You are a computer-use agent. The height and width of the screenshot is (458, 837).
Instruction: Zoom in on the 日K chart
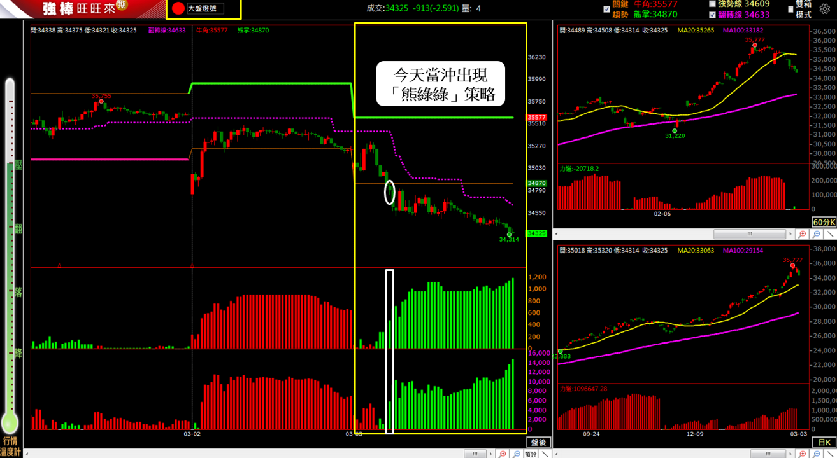(x=802, y=454)
